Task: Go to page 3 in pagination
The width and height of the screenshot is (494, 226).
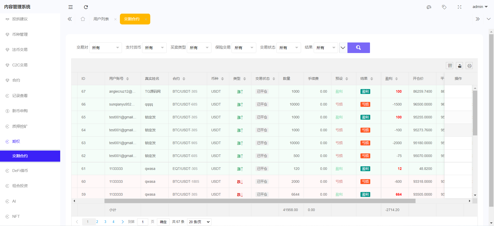Action: click(x=105, y=222)
